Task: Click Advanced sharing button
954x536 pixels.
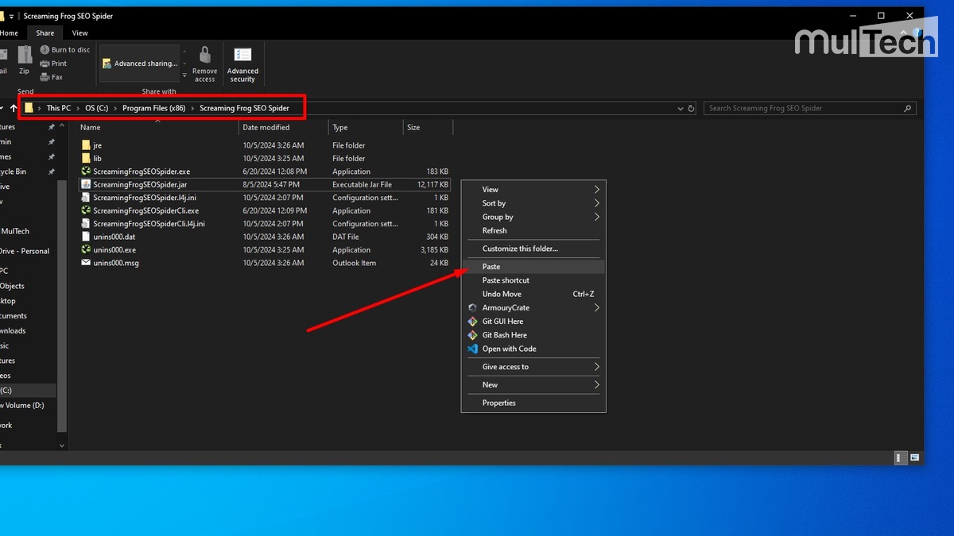Action: (140, 64)
